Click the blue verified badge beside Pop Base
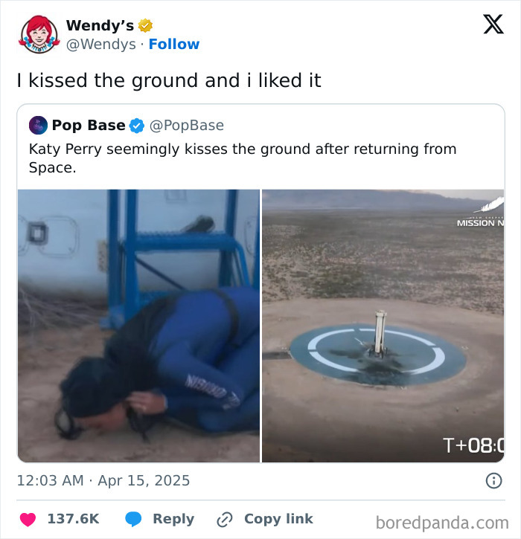Viewport: 521px width, 539px height. (x=137, y=126)
